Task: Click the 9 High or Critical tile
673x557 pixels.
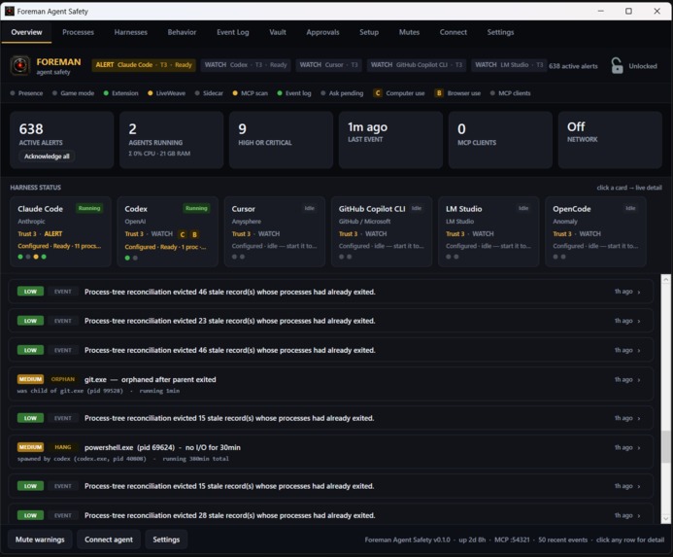Action: (281, 140)
